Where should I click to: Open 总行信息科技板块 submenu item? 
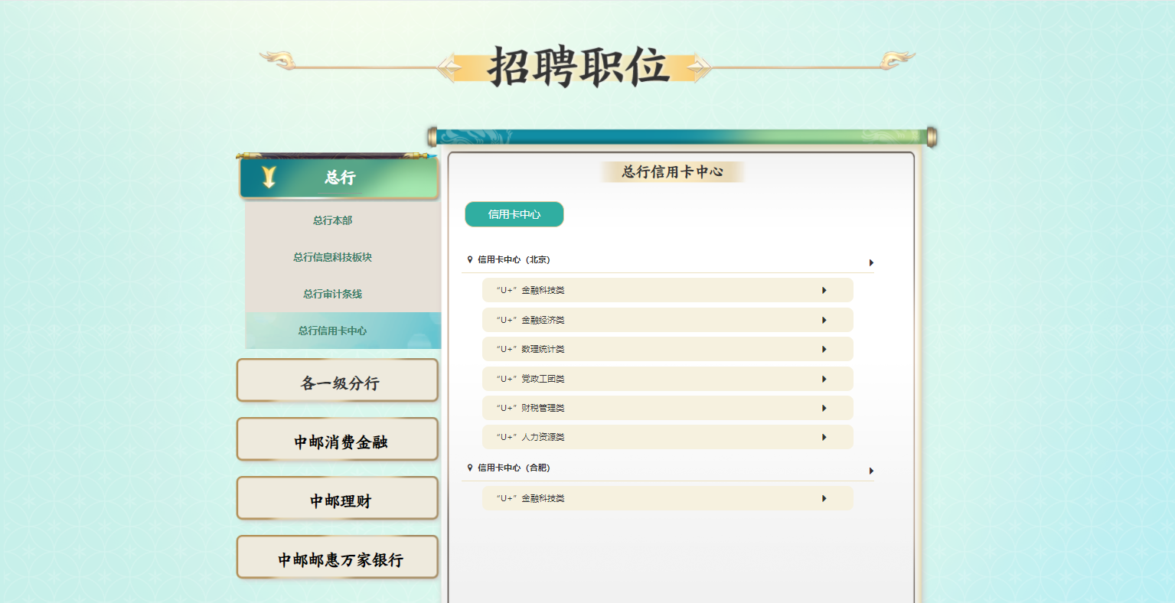(x=332, y=257)
